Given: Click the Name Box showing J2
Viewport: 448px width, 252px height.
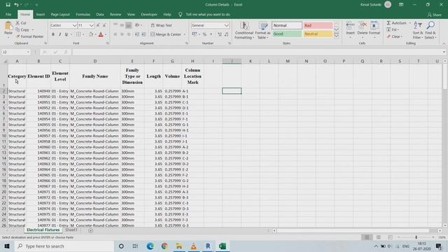Looking at the screenshot, I should point(16,52).
